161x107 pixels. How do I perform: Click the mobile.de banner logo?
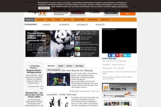click(61, 9)
